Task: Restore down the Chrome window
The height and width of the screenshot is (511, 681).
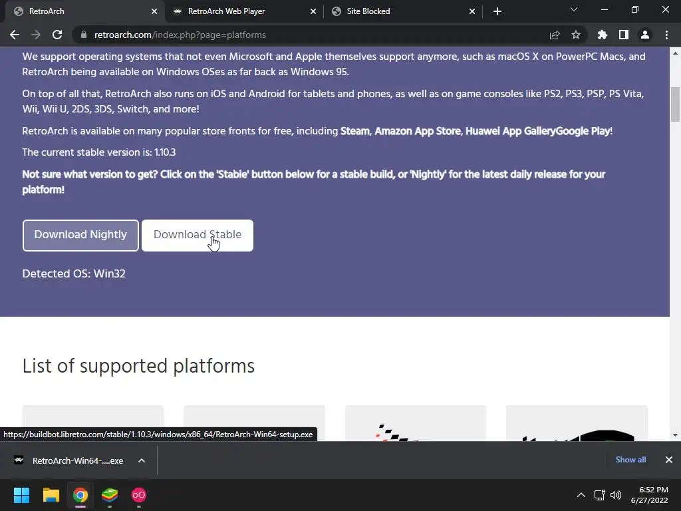Action: 635,9
